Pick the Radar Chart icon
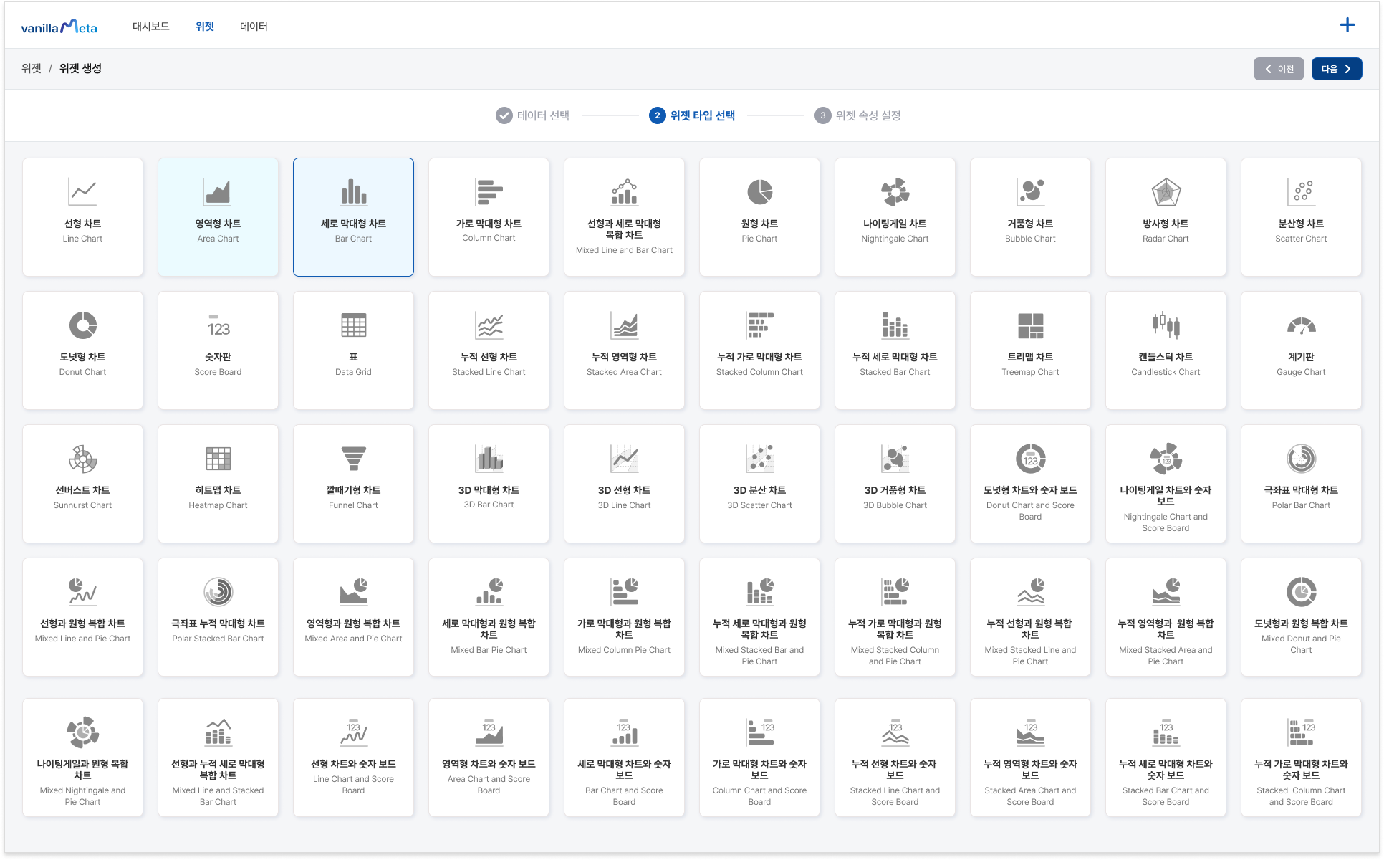This screenshot has height=860, width=1384. pos(1166,192)
